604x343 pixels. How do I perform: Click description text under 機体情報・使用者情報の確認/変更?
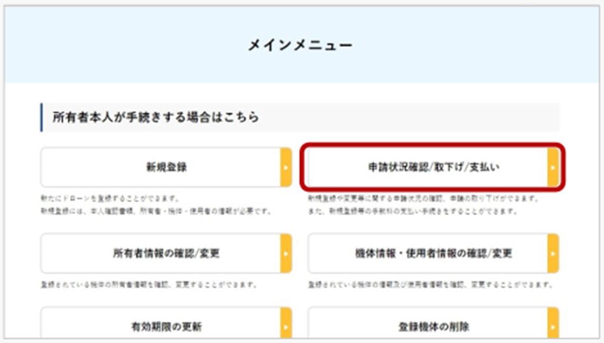[x=430, y=285]
